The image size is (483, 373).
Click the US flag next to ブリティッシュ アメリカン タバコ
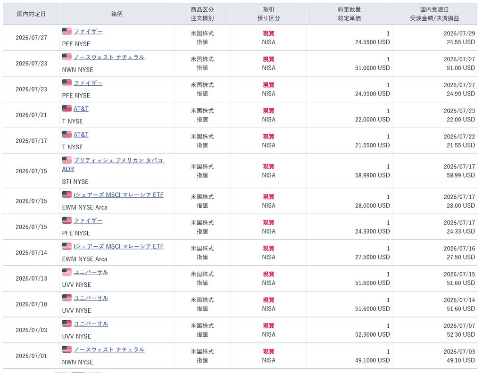pos(67,160)
